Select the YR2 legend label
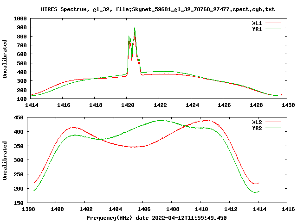The image size is (297, 222). tap(257, 128)
